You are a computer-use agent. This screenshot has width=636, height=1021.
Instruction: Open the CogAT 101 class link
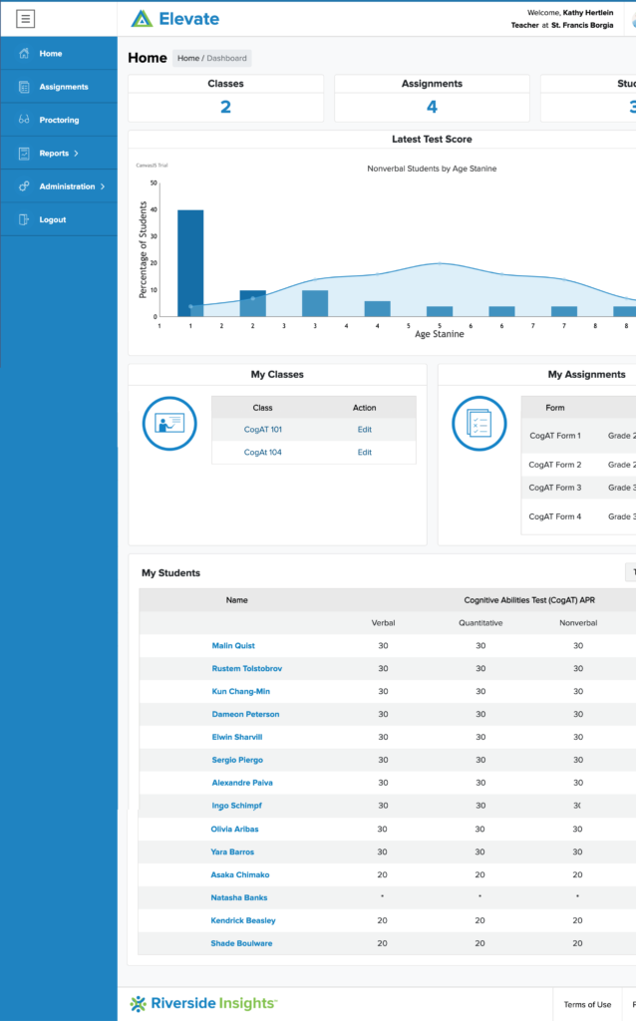(x=262, y=429)
